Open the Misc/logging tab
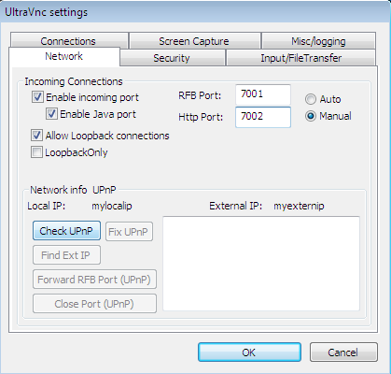Viewport: 391px width, 374px height. coord(318,41)
